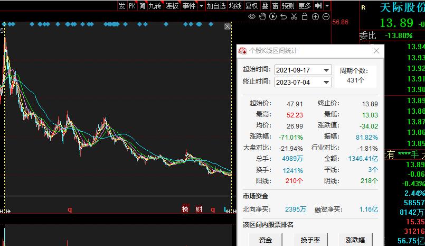Screen dimensions: 425x246
Task: Click the stock name 天际股份 header
Action: [402, 7]
